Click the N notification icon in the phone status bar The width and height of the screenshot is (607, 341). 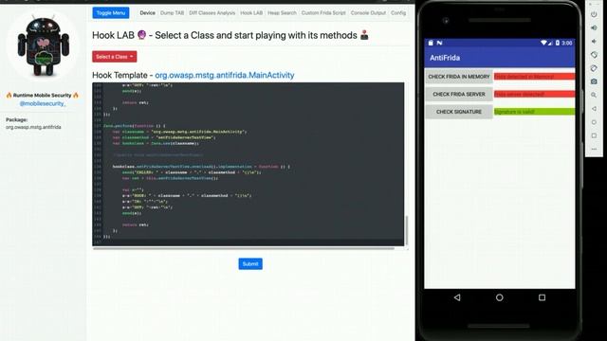439,43
